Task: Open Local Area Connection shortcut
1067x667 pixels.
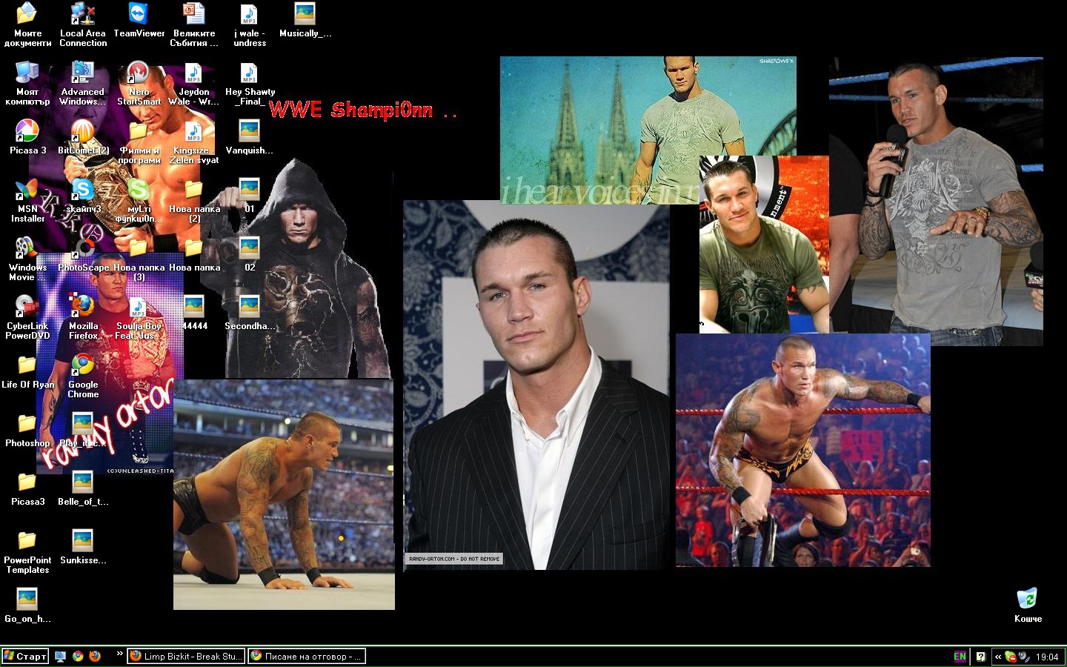Action: coord(83,24)
